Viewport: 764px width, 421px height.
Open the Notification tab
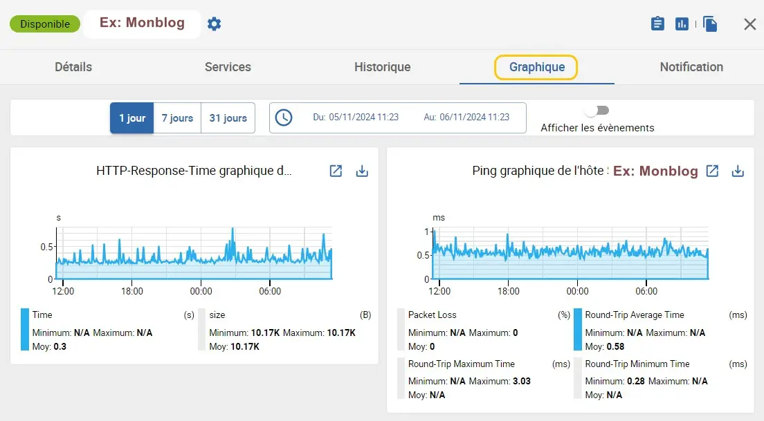(691, 67)
